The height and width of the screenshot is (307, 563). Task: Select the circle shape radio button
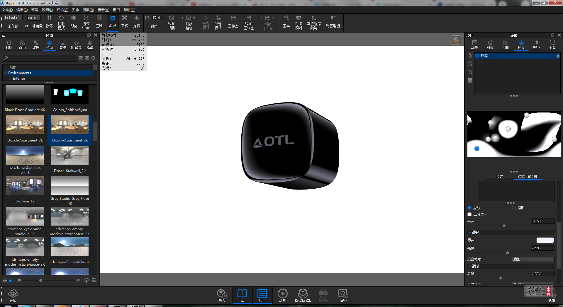click(469, 208)
